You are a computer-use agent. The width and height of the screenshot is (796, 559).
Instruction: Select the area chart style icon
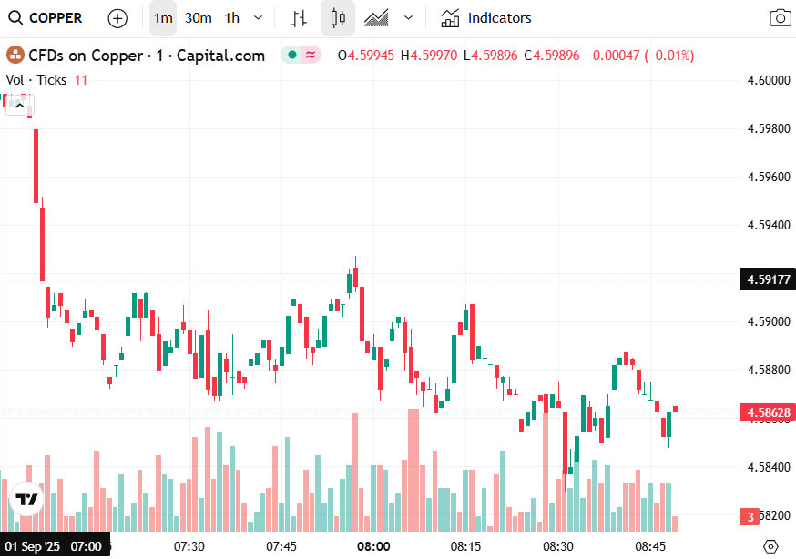[376, 18]
